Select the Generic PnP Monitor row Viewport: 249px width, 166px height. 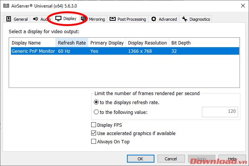pos(125,51)
